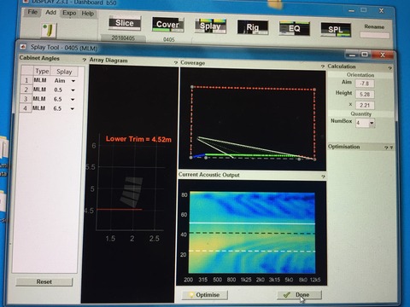410x307 pixels.
Task: Click the Height value input field
Action: pos(365,95)
